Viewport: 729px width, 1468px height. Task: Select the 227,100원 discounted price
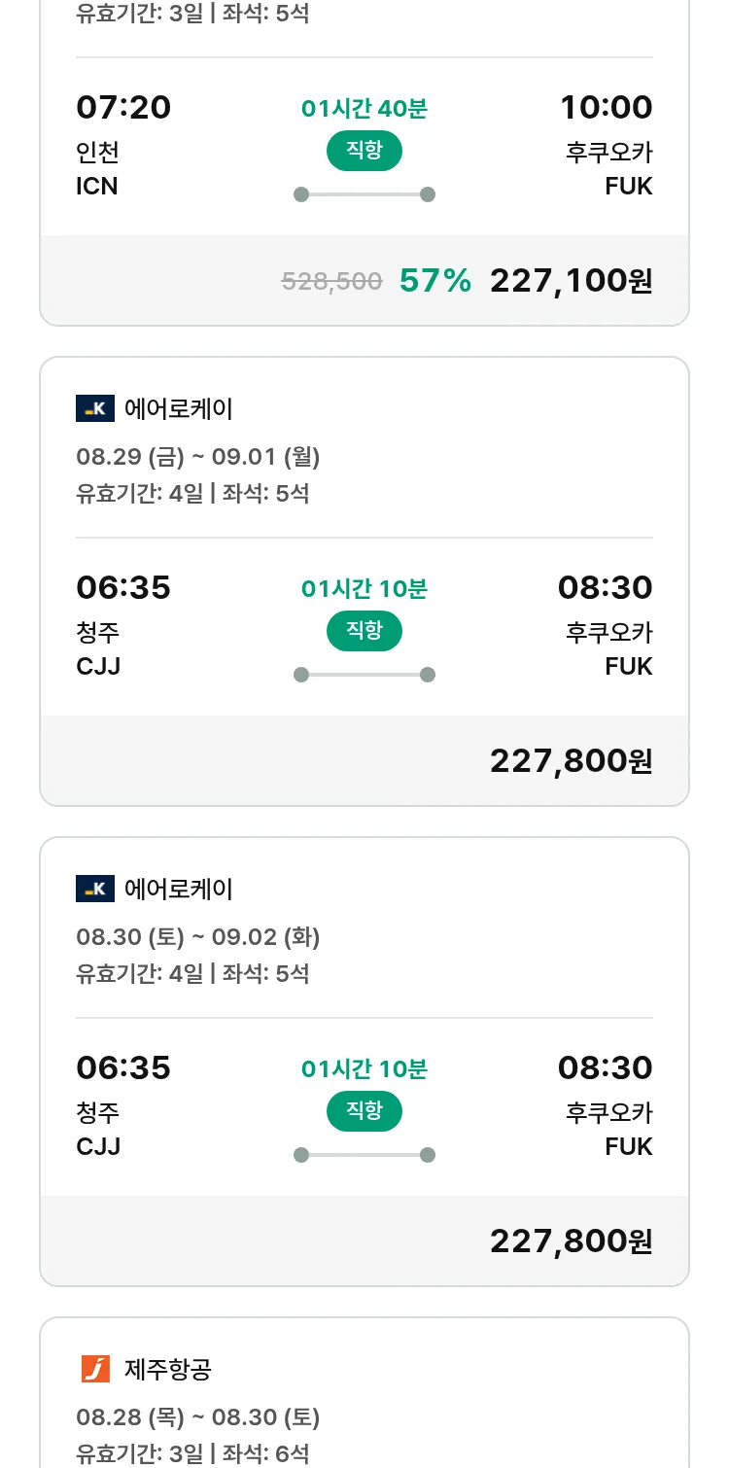coord(571,281)
